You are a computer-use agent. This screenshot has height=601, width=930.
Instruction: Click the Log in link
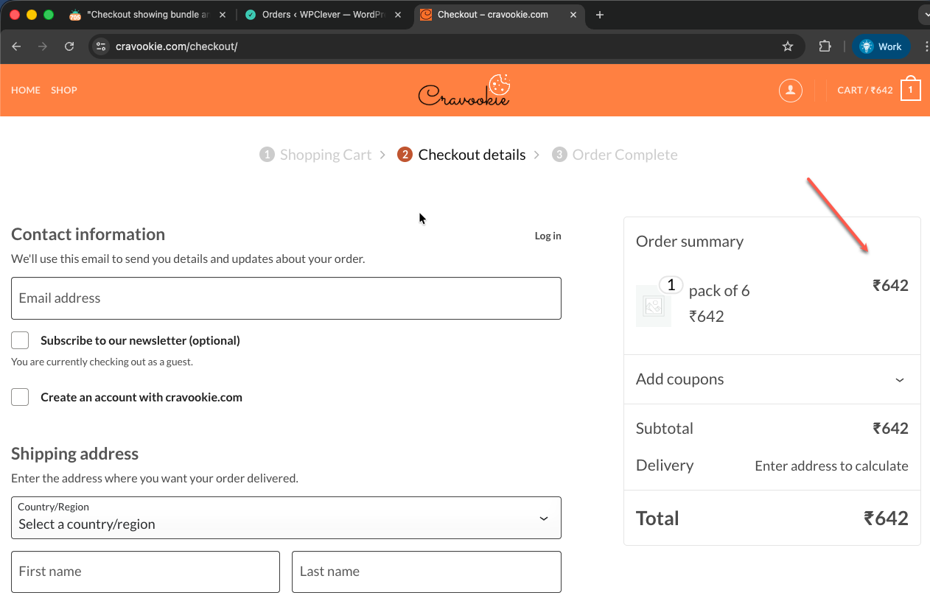[x=548, y=236]
